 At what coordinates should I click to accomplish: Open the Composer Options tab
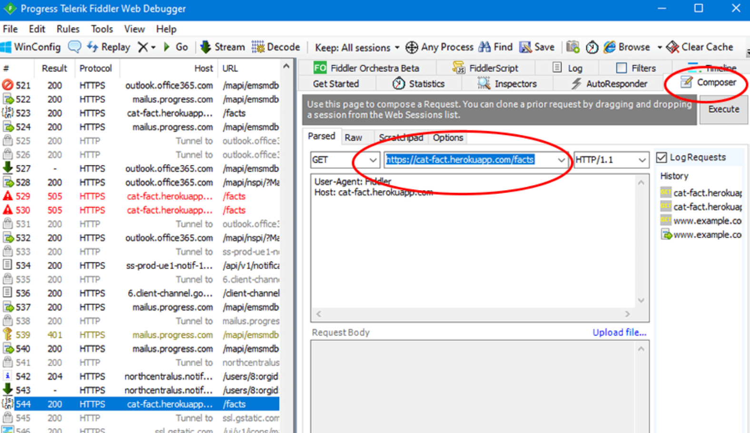click(448, 137)
